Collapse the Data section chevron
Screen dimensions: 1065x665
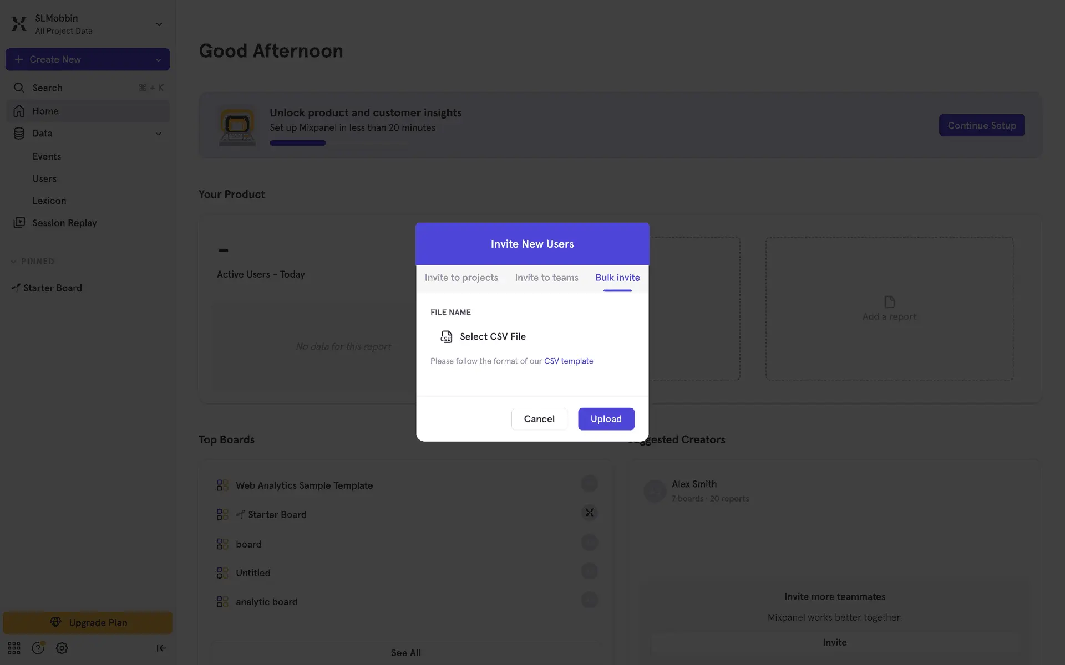click(x=158, y=134)
